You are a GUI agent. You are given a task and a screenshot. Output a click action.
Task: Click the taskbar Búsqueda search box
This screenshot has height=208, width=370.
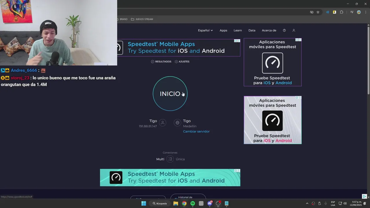(160, 203)
